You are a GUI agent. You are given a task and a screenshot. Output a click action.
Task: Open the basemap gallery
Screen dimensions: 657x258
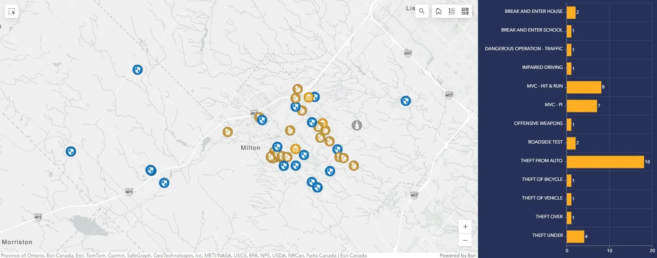465,11
